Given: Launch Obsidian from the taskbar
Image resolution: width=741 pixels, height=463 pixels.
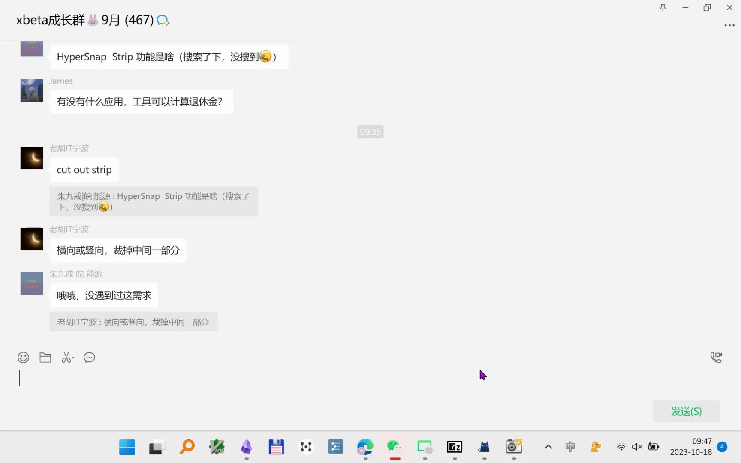Looking at the screenshot, I should point(247,447).
